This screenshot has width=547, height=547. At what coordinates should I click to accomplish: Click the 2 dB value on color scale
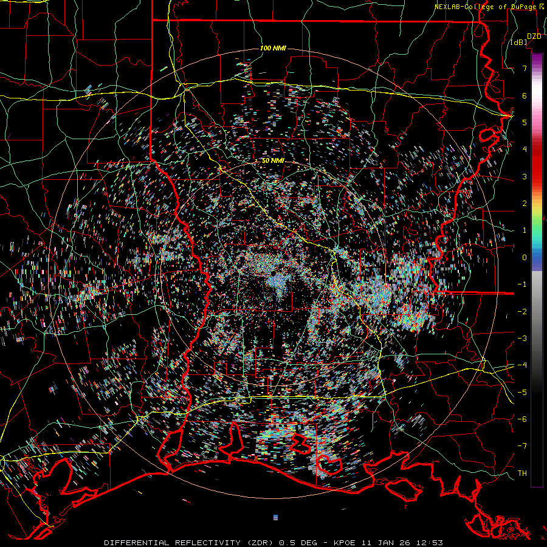pos(525,204)
